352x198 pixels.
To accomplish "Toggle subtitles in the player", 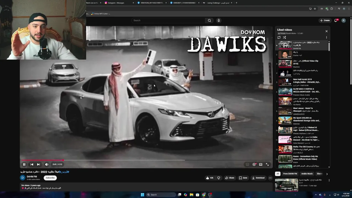I will tap(248, 164).
